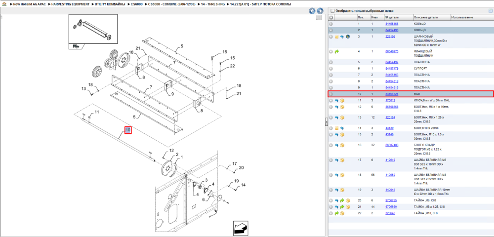494x237 pixels.
Task: Select callout 16 on the diagram
Action: [224, 52]
